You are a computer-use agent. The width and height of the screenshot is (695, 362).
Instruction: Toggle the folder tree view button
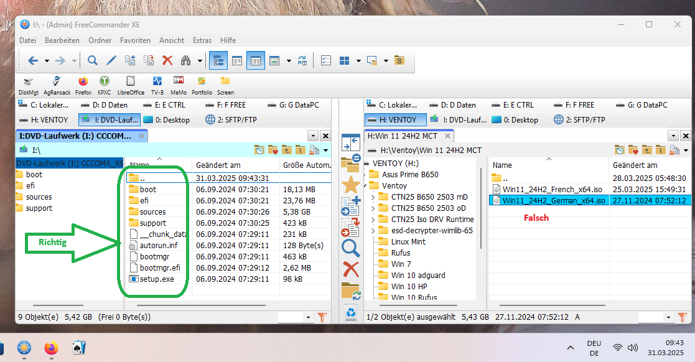click(x=218, y=61)
